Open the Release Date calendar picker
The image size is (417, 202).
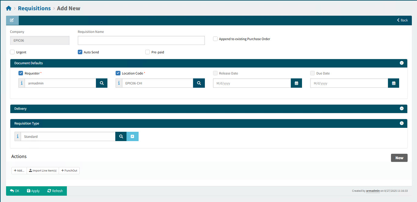(x=296, y=83)
